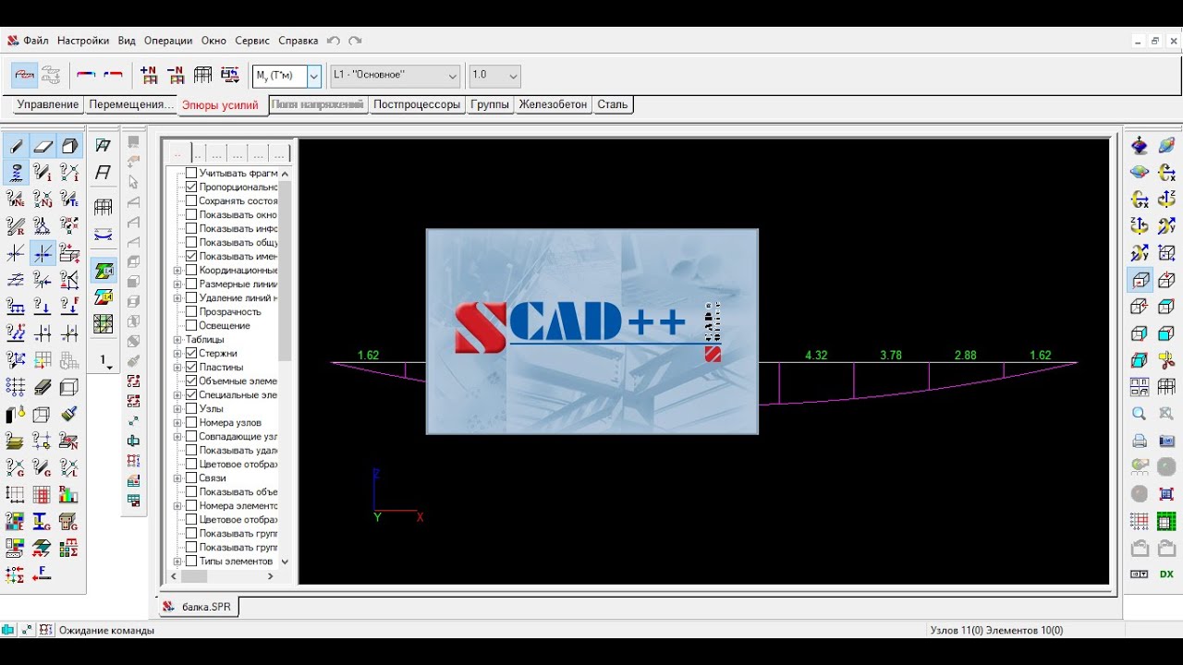Screen dimensions: 1183x665
Task: Click the 3.78 moment value label
Action: 891,355
